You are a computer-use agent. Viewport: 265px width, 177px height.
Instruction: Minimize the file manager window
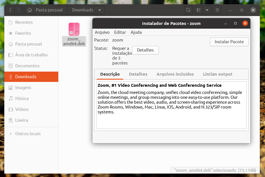[230, 10]
